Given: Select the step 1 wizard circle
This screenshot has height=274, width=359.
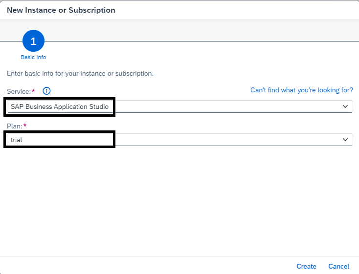Looking at the screenshot, I should pyautogui.click(x=33, y=41).
